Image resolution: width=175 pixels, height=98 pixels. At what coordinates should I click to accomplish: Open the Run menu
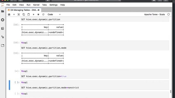[28, 5]
